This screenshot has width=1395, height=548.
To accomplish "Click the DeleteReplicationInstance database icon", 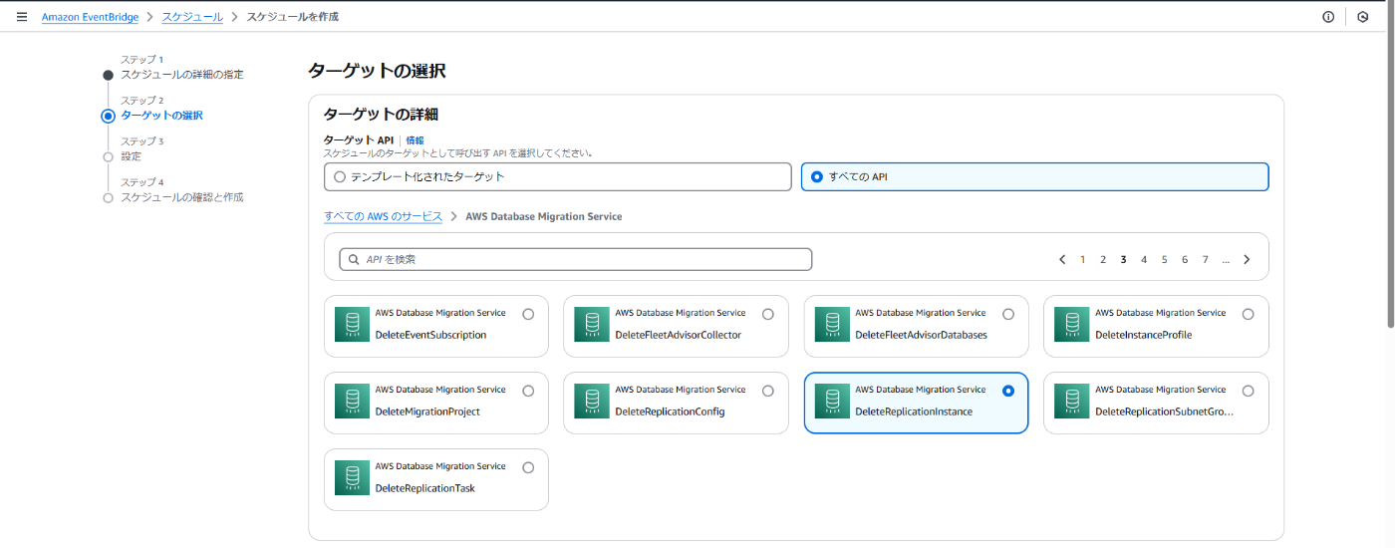I will point(832,402).
